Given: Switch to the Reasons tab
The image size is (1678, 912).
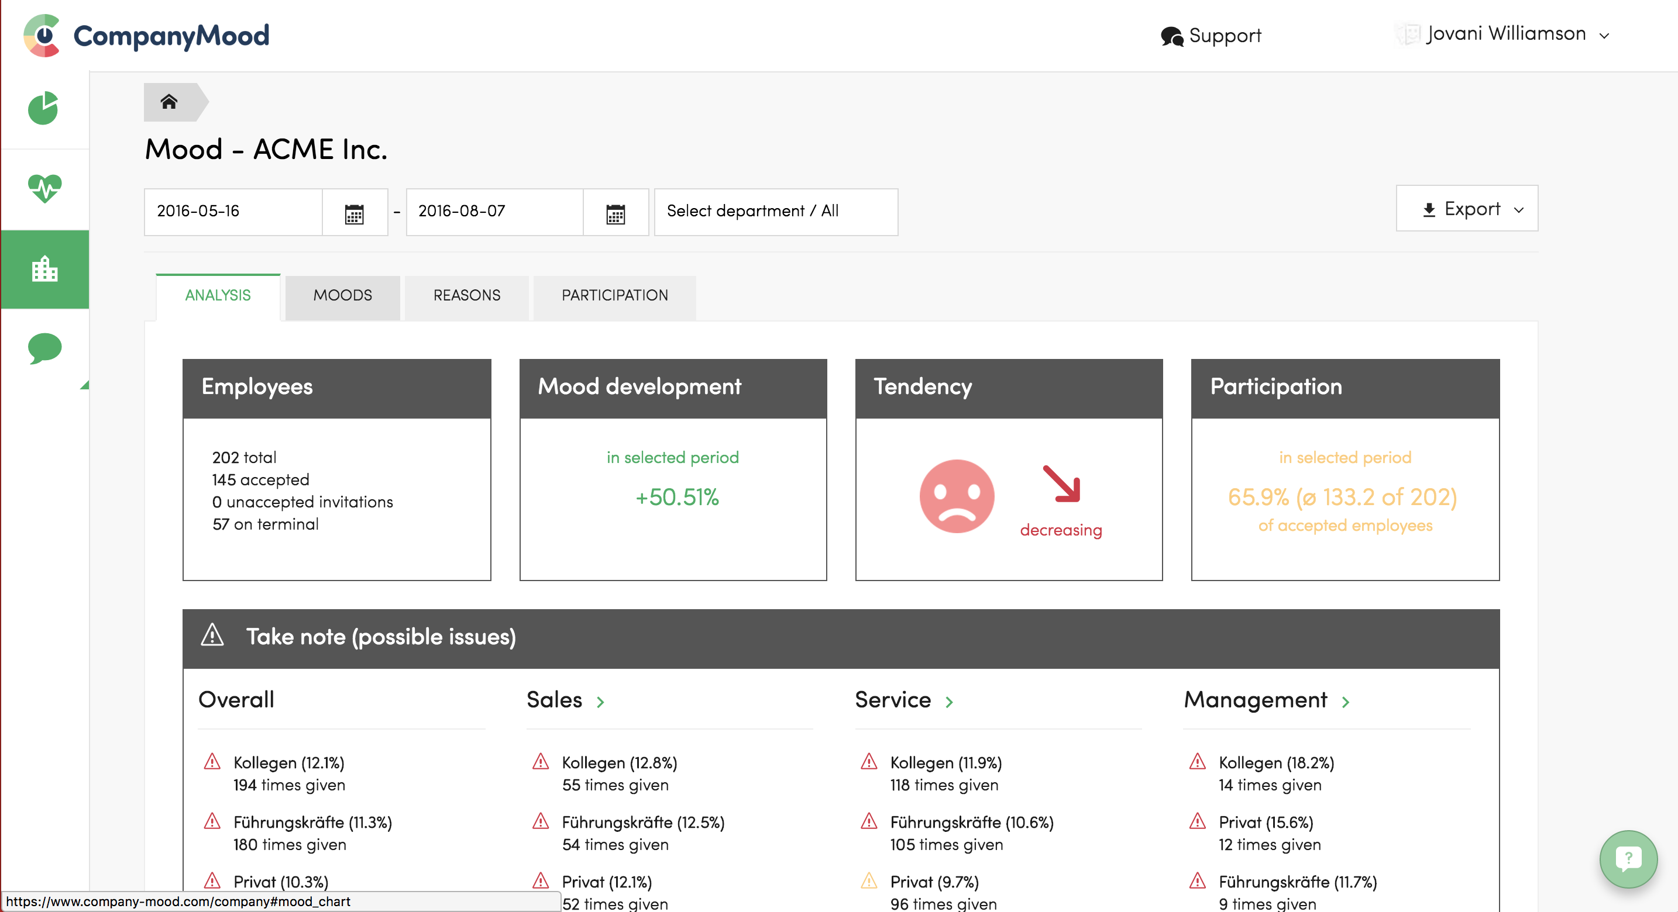Looking at the screenshot, I should [x=466, y=296].
